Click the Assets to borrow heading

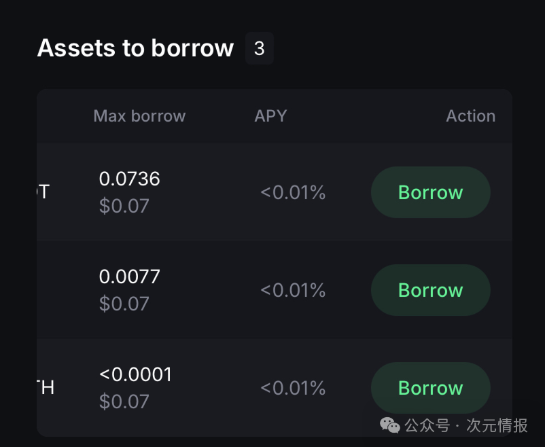135,48
